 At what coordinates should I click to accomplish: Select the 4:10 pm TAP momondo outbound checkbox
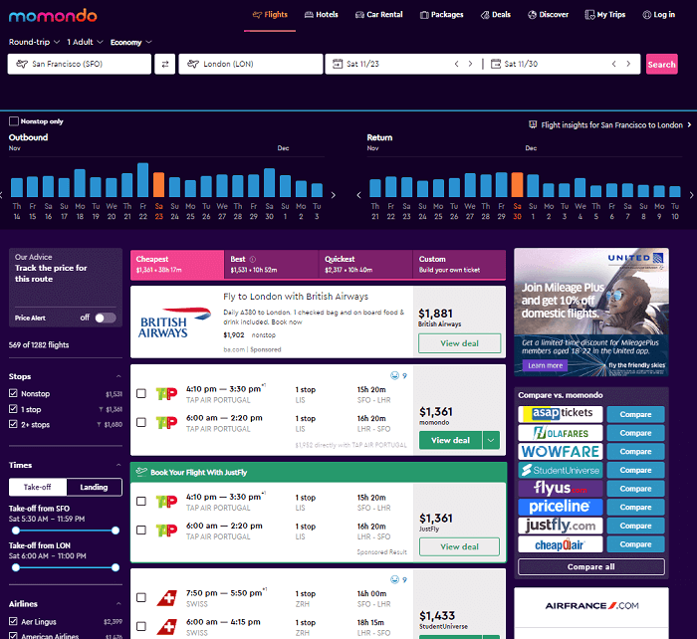click(x=141, y=394)
